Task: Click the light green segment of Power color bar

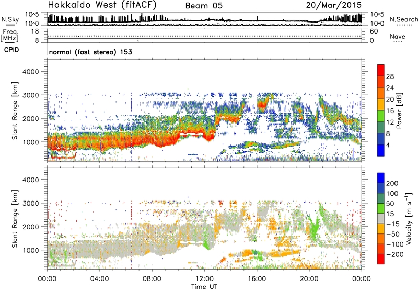Action: pyautogui.click(x=381, y=116)
